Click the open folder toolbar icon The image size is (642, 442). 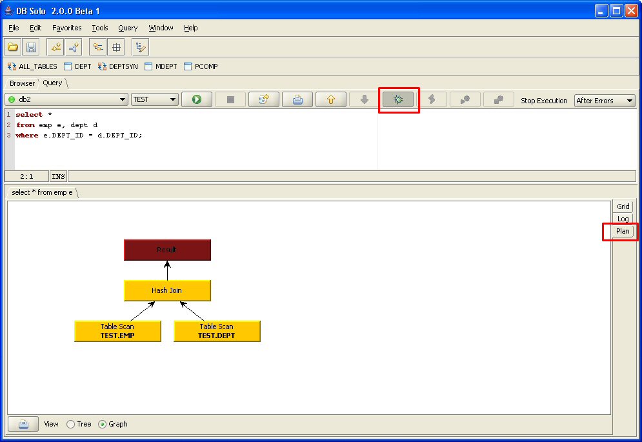pos(13,47)
